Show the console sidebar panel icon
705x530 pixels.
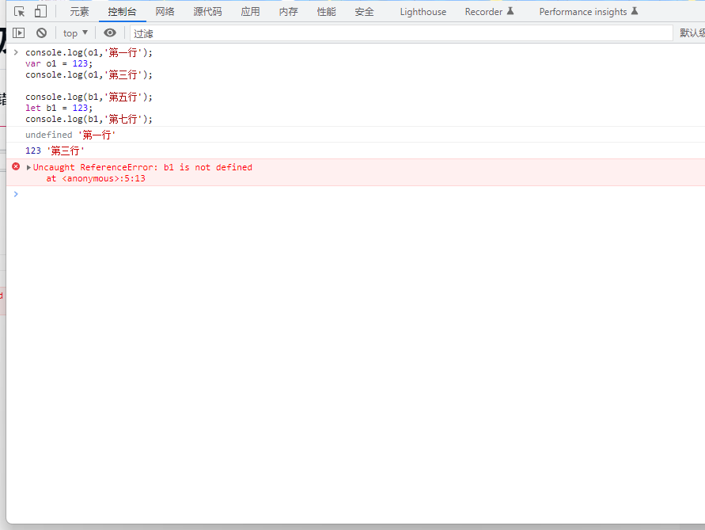18,32
